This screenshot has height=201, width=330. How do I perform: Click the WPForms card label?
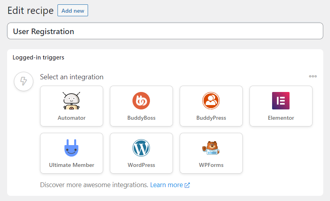[211, 165]
